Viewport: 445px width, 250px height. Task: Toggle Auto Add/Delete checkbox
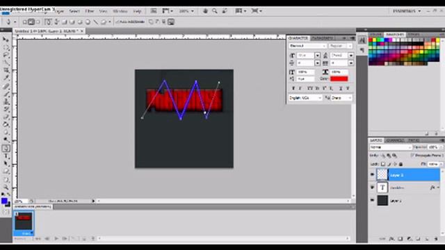point(117,22)
